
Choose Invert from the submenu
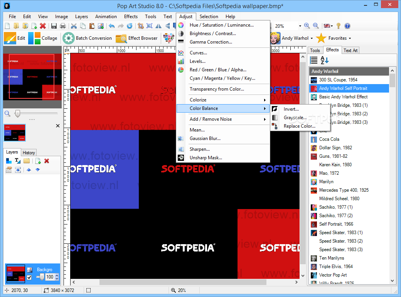[x=300, y=109]
